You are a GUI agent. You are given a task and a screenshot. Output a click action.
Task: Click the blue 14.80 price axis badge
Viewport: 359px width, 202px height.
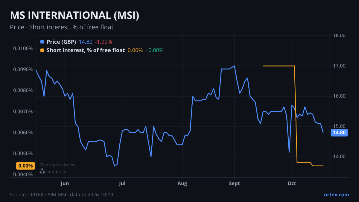point(339,133)
